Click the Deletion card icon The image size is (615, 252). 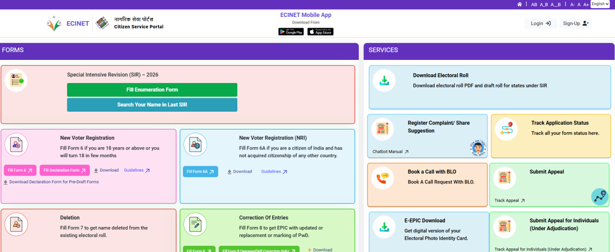[16, 224]
